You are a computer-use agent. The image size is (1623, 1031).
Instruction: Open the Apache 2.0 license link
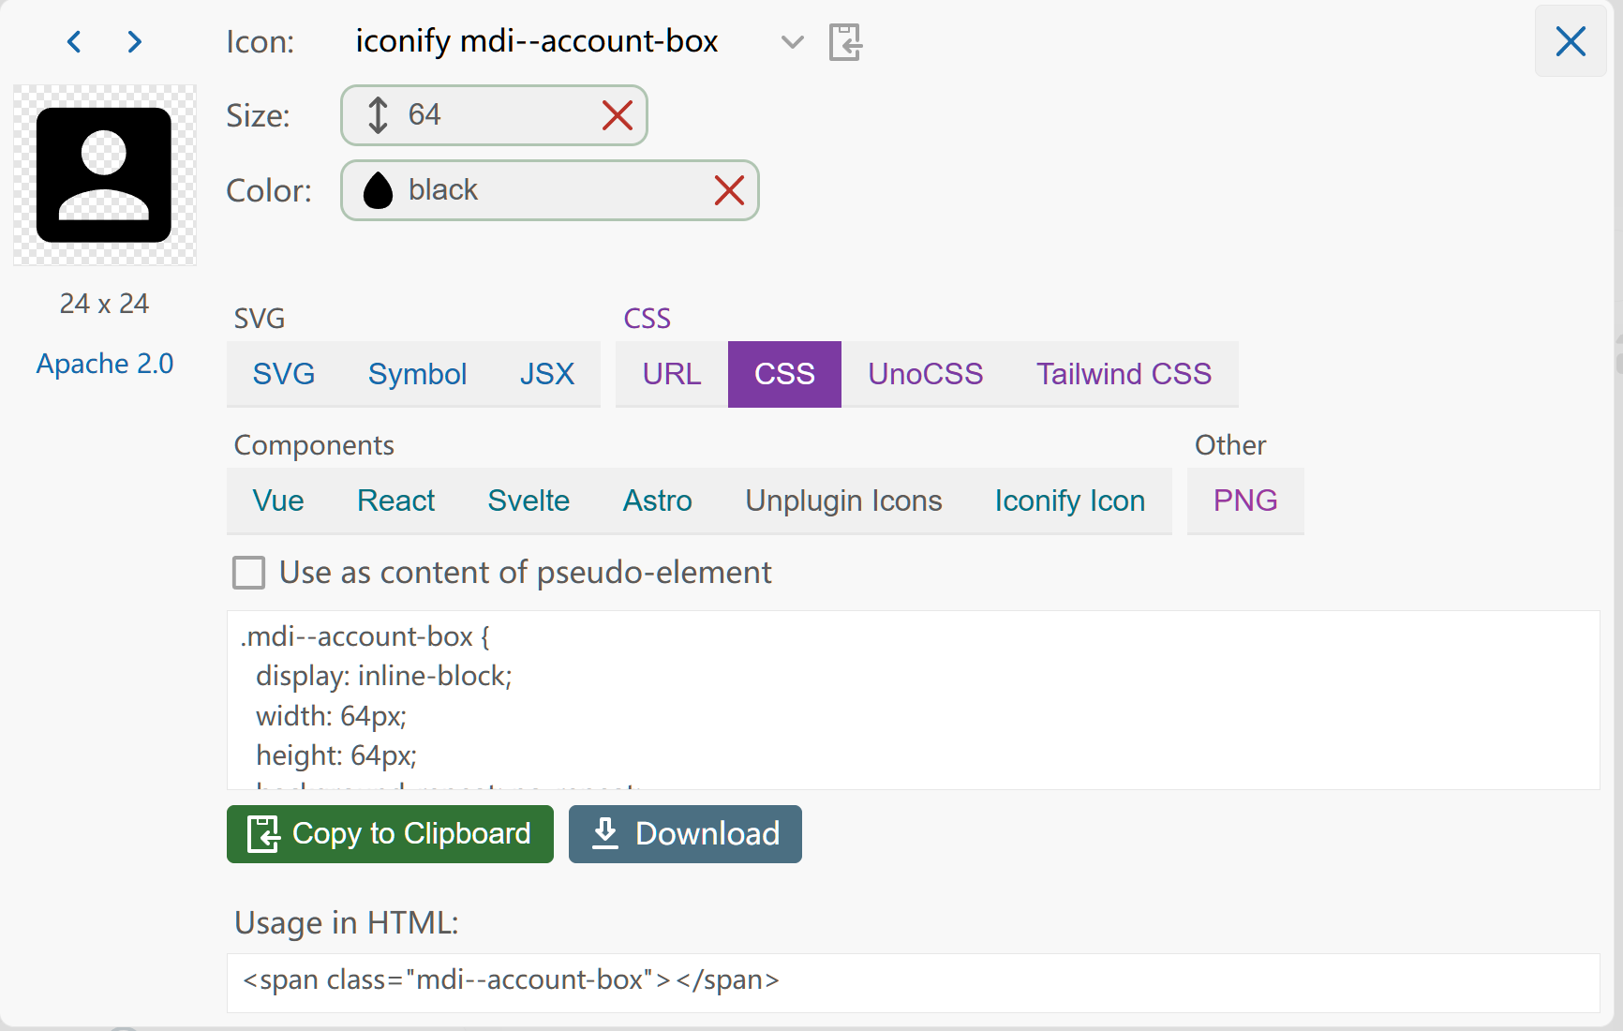[105, 364]
